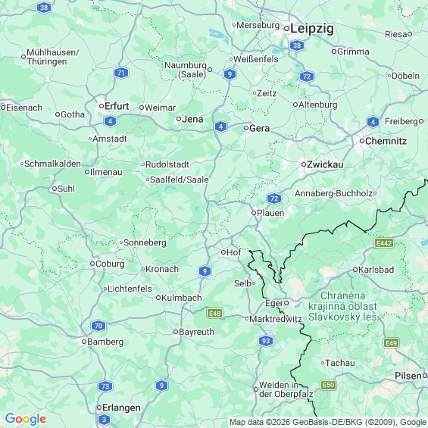
Task: Click the Hof town marker
Action: tap(223, 252)
